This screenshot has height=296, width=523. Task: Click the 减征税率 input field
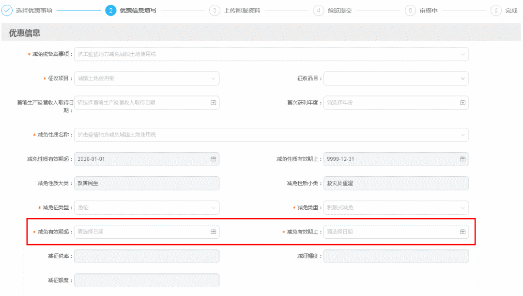[x=147, y=256]
